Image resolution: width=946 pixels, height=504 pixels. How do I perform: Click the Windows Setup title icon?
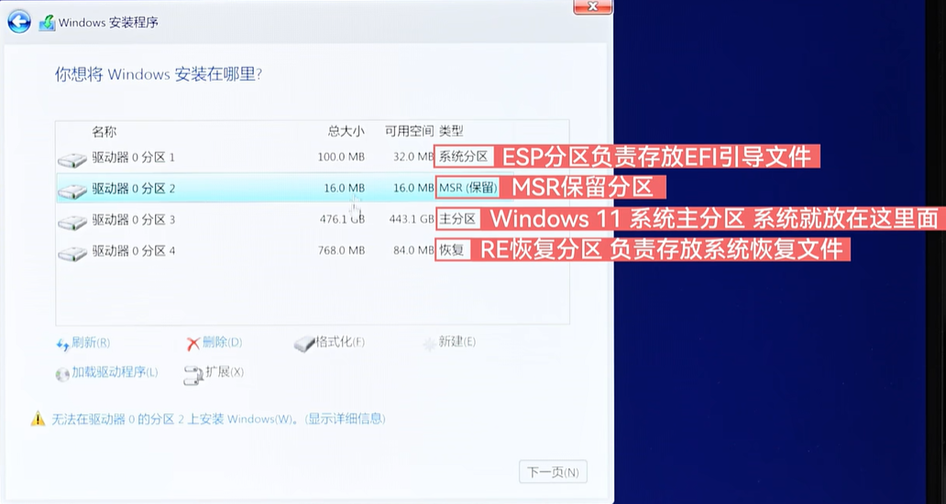47,24
